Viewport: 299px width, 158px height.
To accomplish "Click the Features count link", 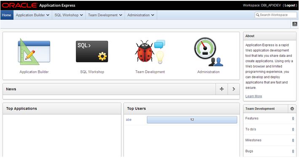I will [293, 118].
